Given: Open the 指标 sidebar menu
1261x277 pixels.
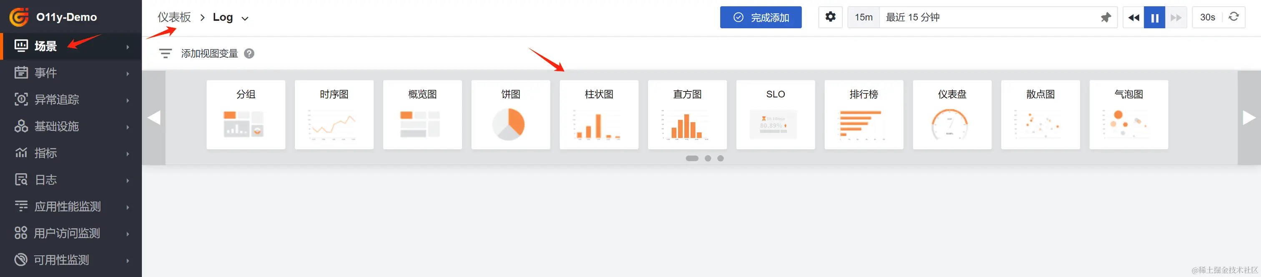Looking at the screenshot, I should point(71,153).
